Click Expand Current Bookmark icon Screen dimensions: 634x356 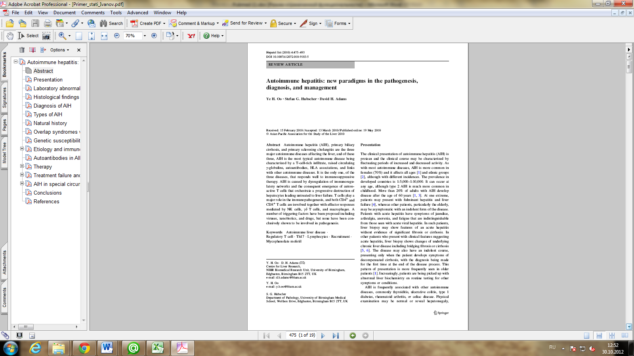click(x=43, y=50)
